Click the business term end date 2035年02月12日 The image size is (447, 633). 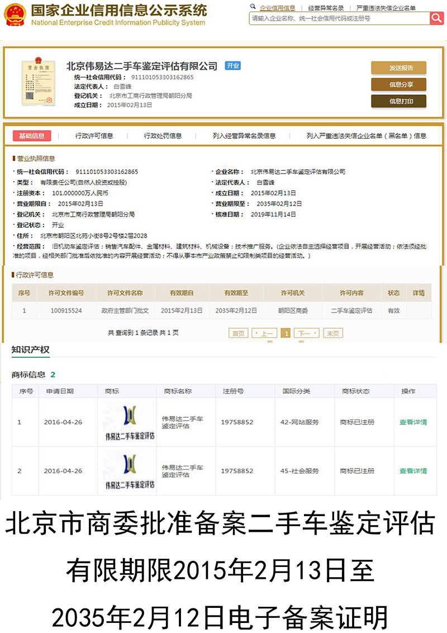tap(279, 204)
